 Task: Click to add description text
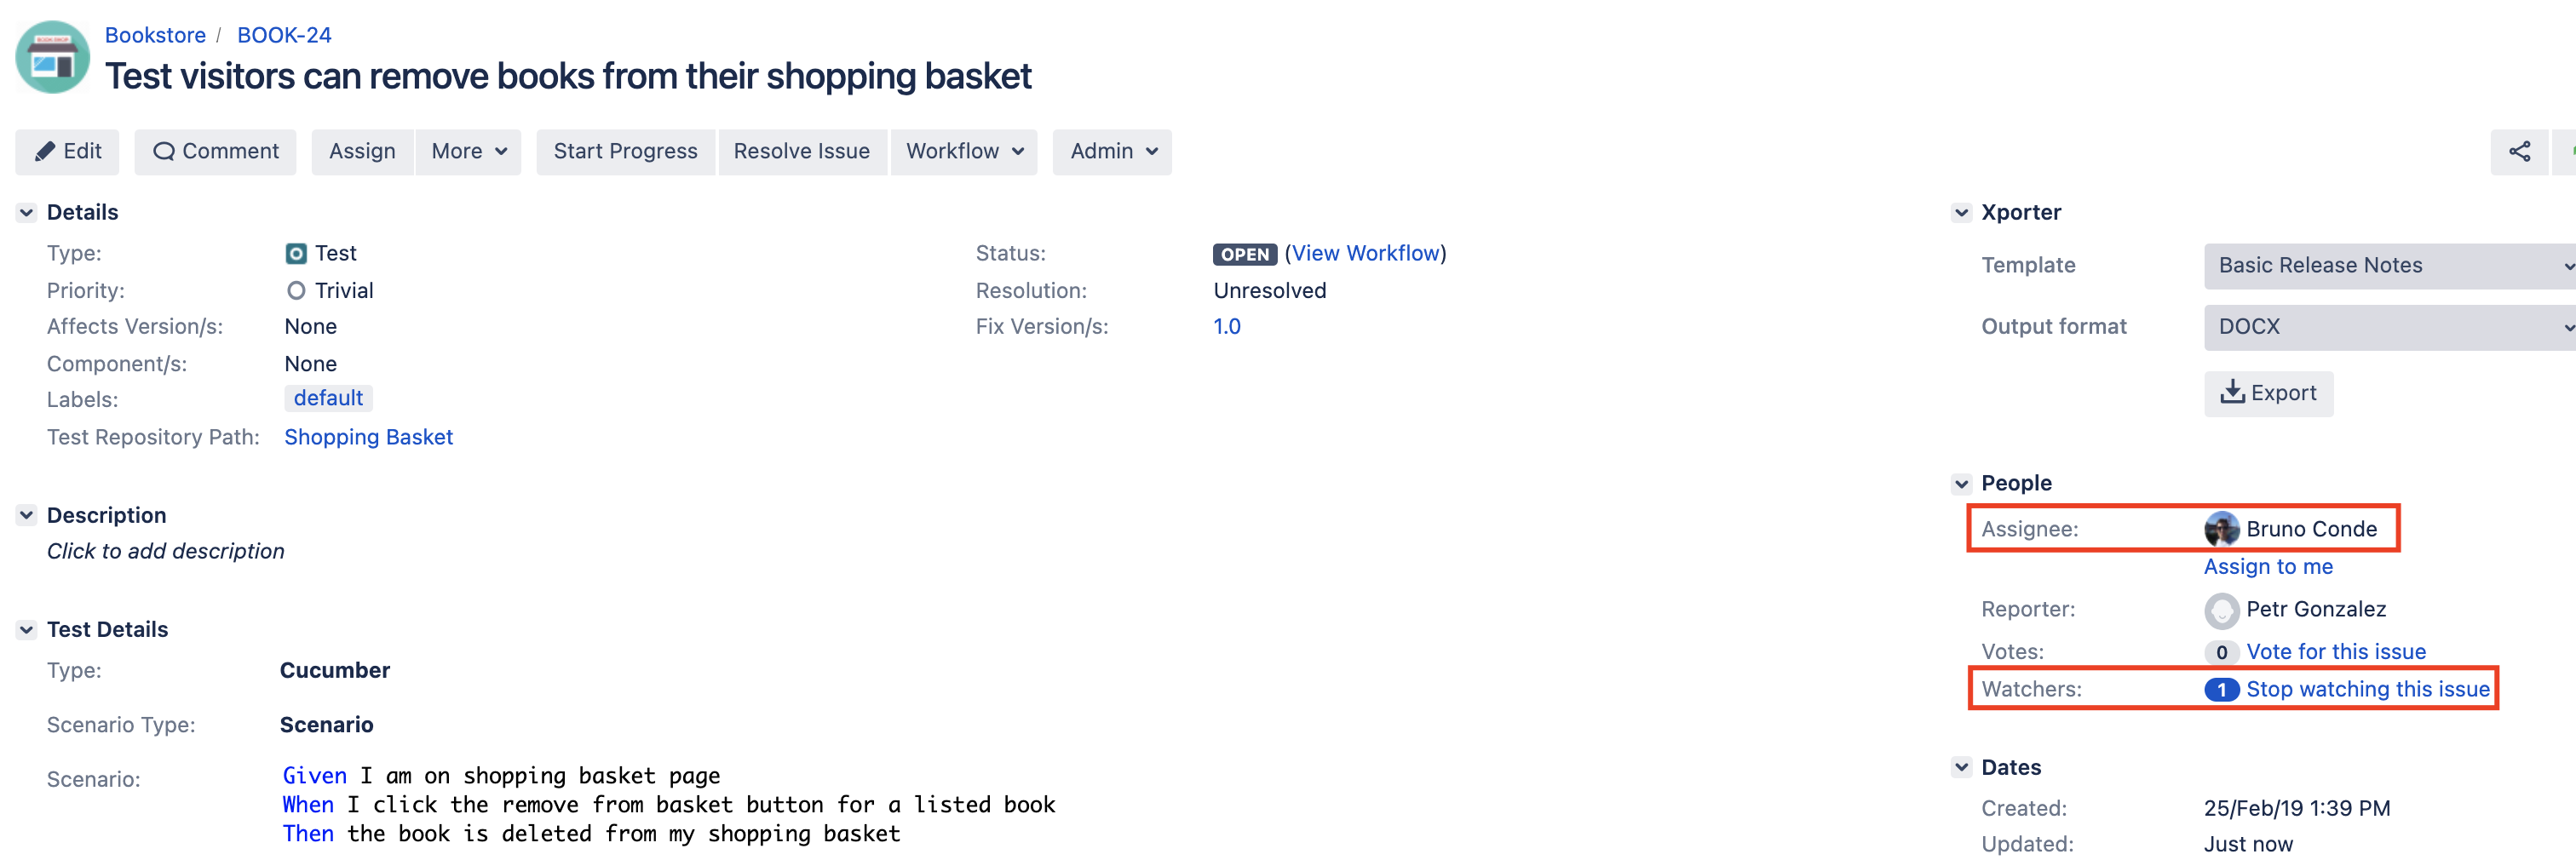166,552
